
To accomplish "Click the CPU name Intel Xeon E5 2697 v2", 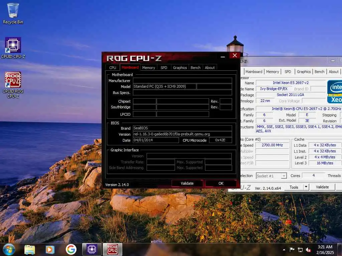I will [291, 83].
